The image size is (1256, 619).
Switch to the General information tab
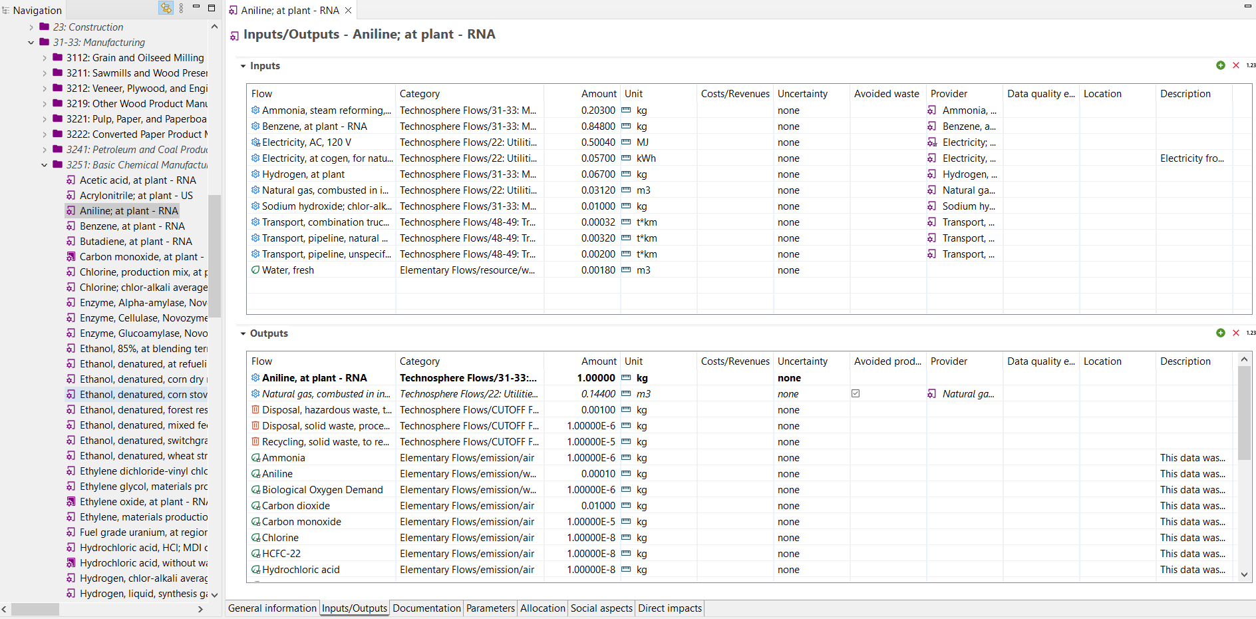(x=272, y=608)
